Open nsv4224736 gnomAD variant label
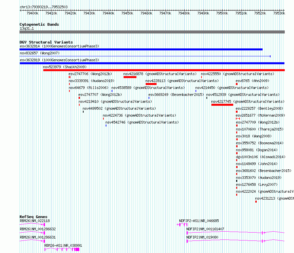 139,115
